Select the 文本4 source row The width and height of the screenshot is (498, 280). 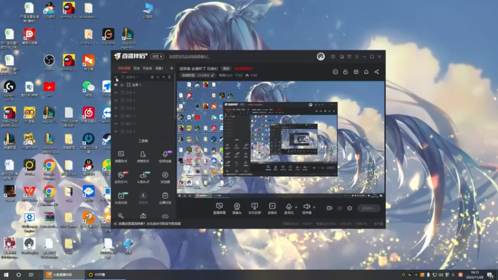point(144,93)
